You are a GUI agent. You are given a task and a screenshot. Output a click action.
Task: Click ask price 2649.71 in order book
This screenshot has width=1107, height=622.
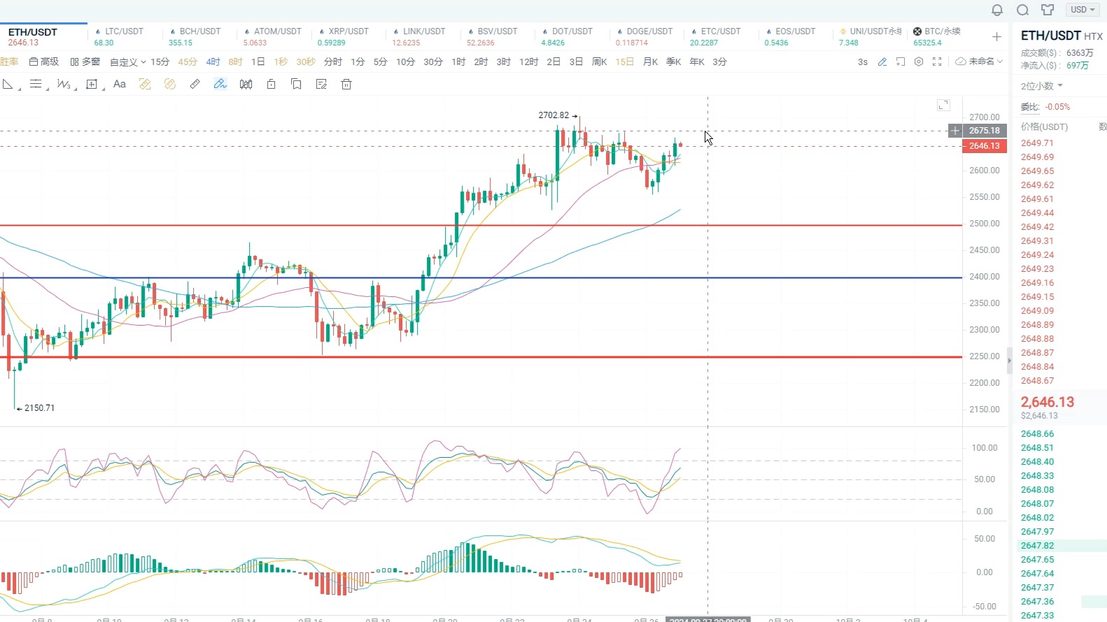pos(1037,143)
